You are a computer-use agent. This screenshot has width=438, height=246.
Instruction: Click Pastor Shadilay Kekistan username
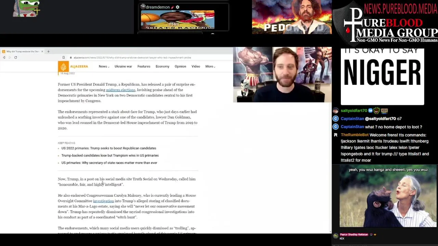point(354,235)
